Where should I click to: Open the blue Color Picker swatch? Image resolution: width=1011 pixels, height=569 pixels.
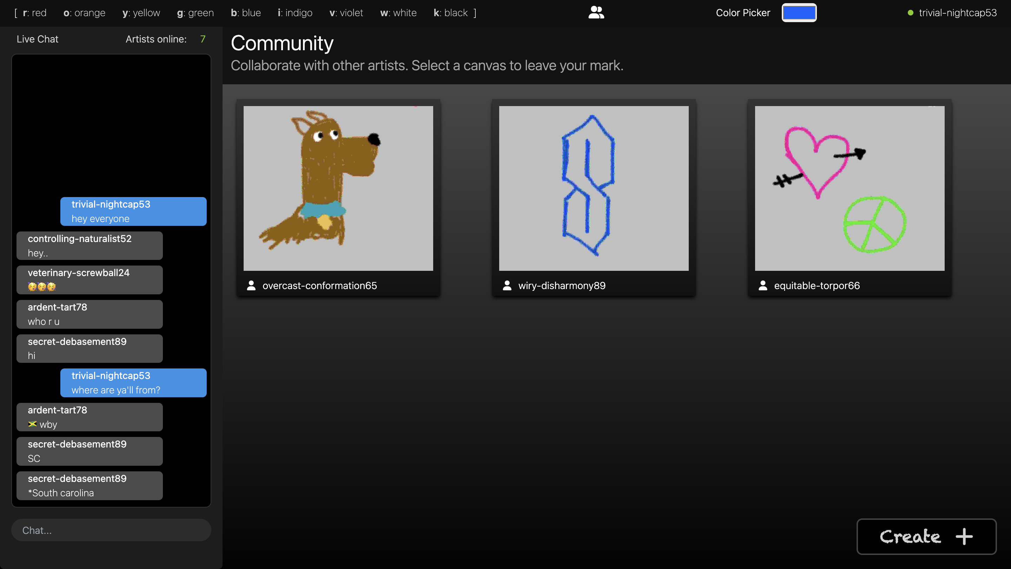click(799, 13)
